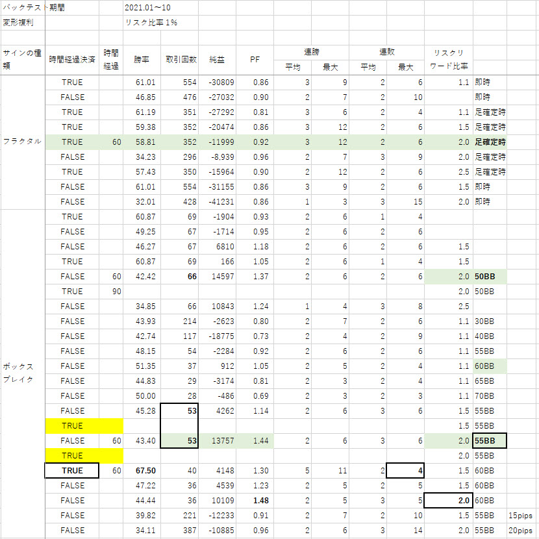Image resolution: width=539 pixels, height=539 pixels.
Task: Click win rate cell 51.35
Action: click(x=142, y=366)
